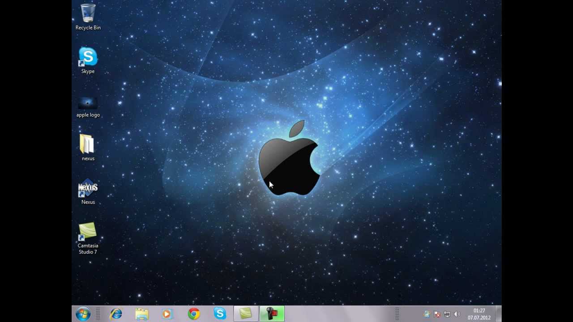Switch to Camtasia Recorder taskbar window
The image size is (573, 322).
point(272,314)
